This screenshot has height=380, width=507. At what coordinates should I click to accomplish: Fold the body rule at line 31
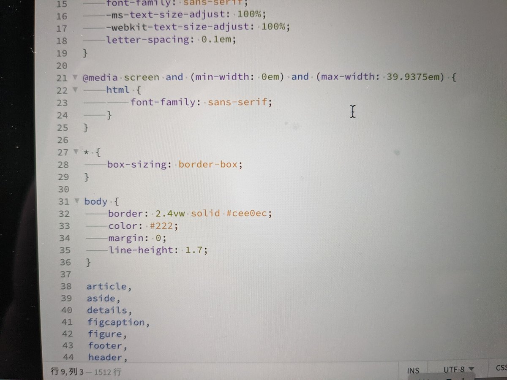tap(77, 201)
